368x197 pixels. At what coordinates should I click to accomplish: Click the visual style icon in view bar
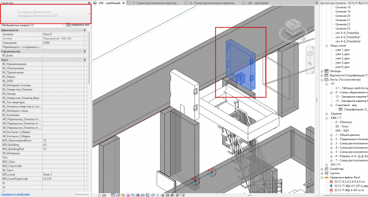(118, 195)
